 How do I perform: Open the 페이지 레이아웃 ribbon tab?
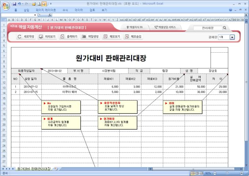pos(46,10)
